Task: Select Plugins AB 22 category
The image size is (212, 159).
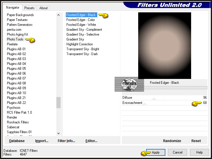Action: [16, 103]
